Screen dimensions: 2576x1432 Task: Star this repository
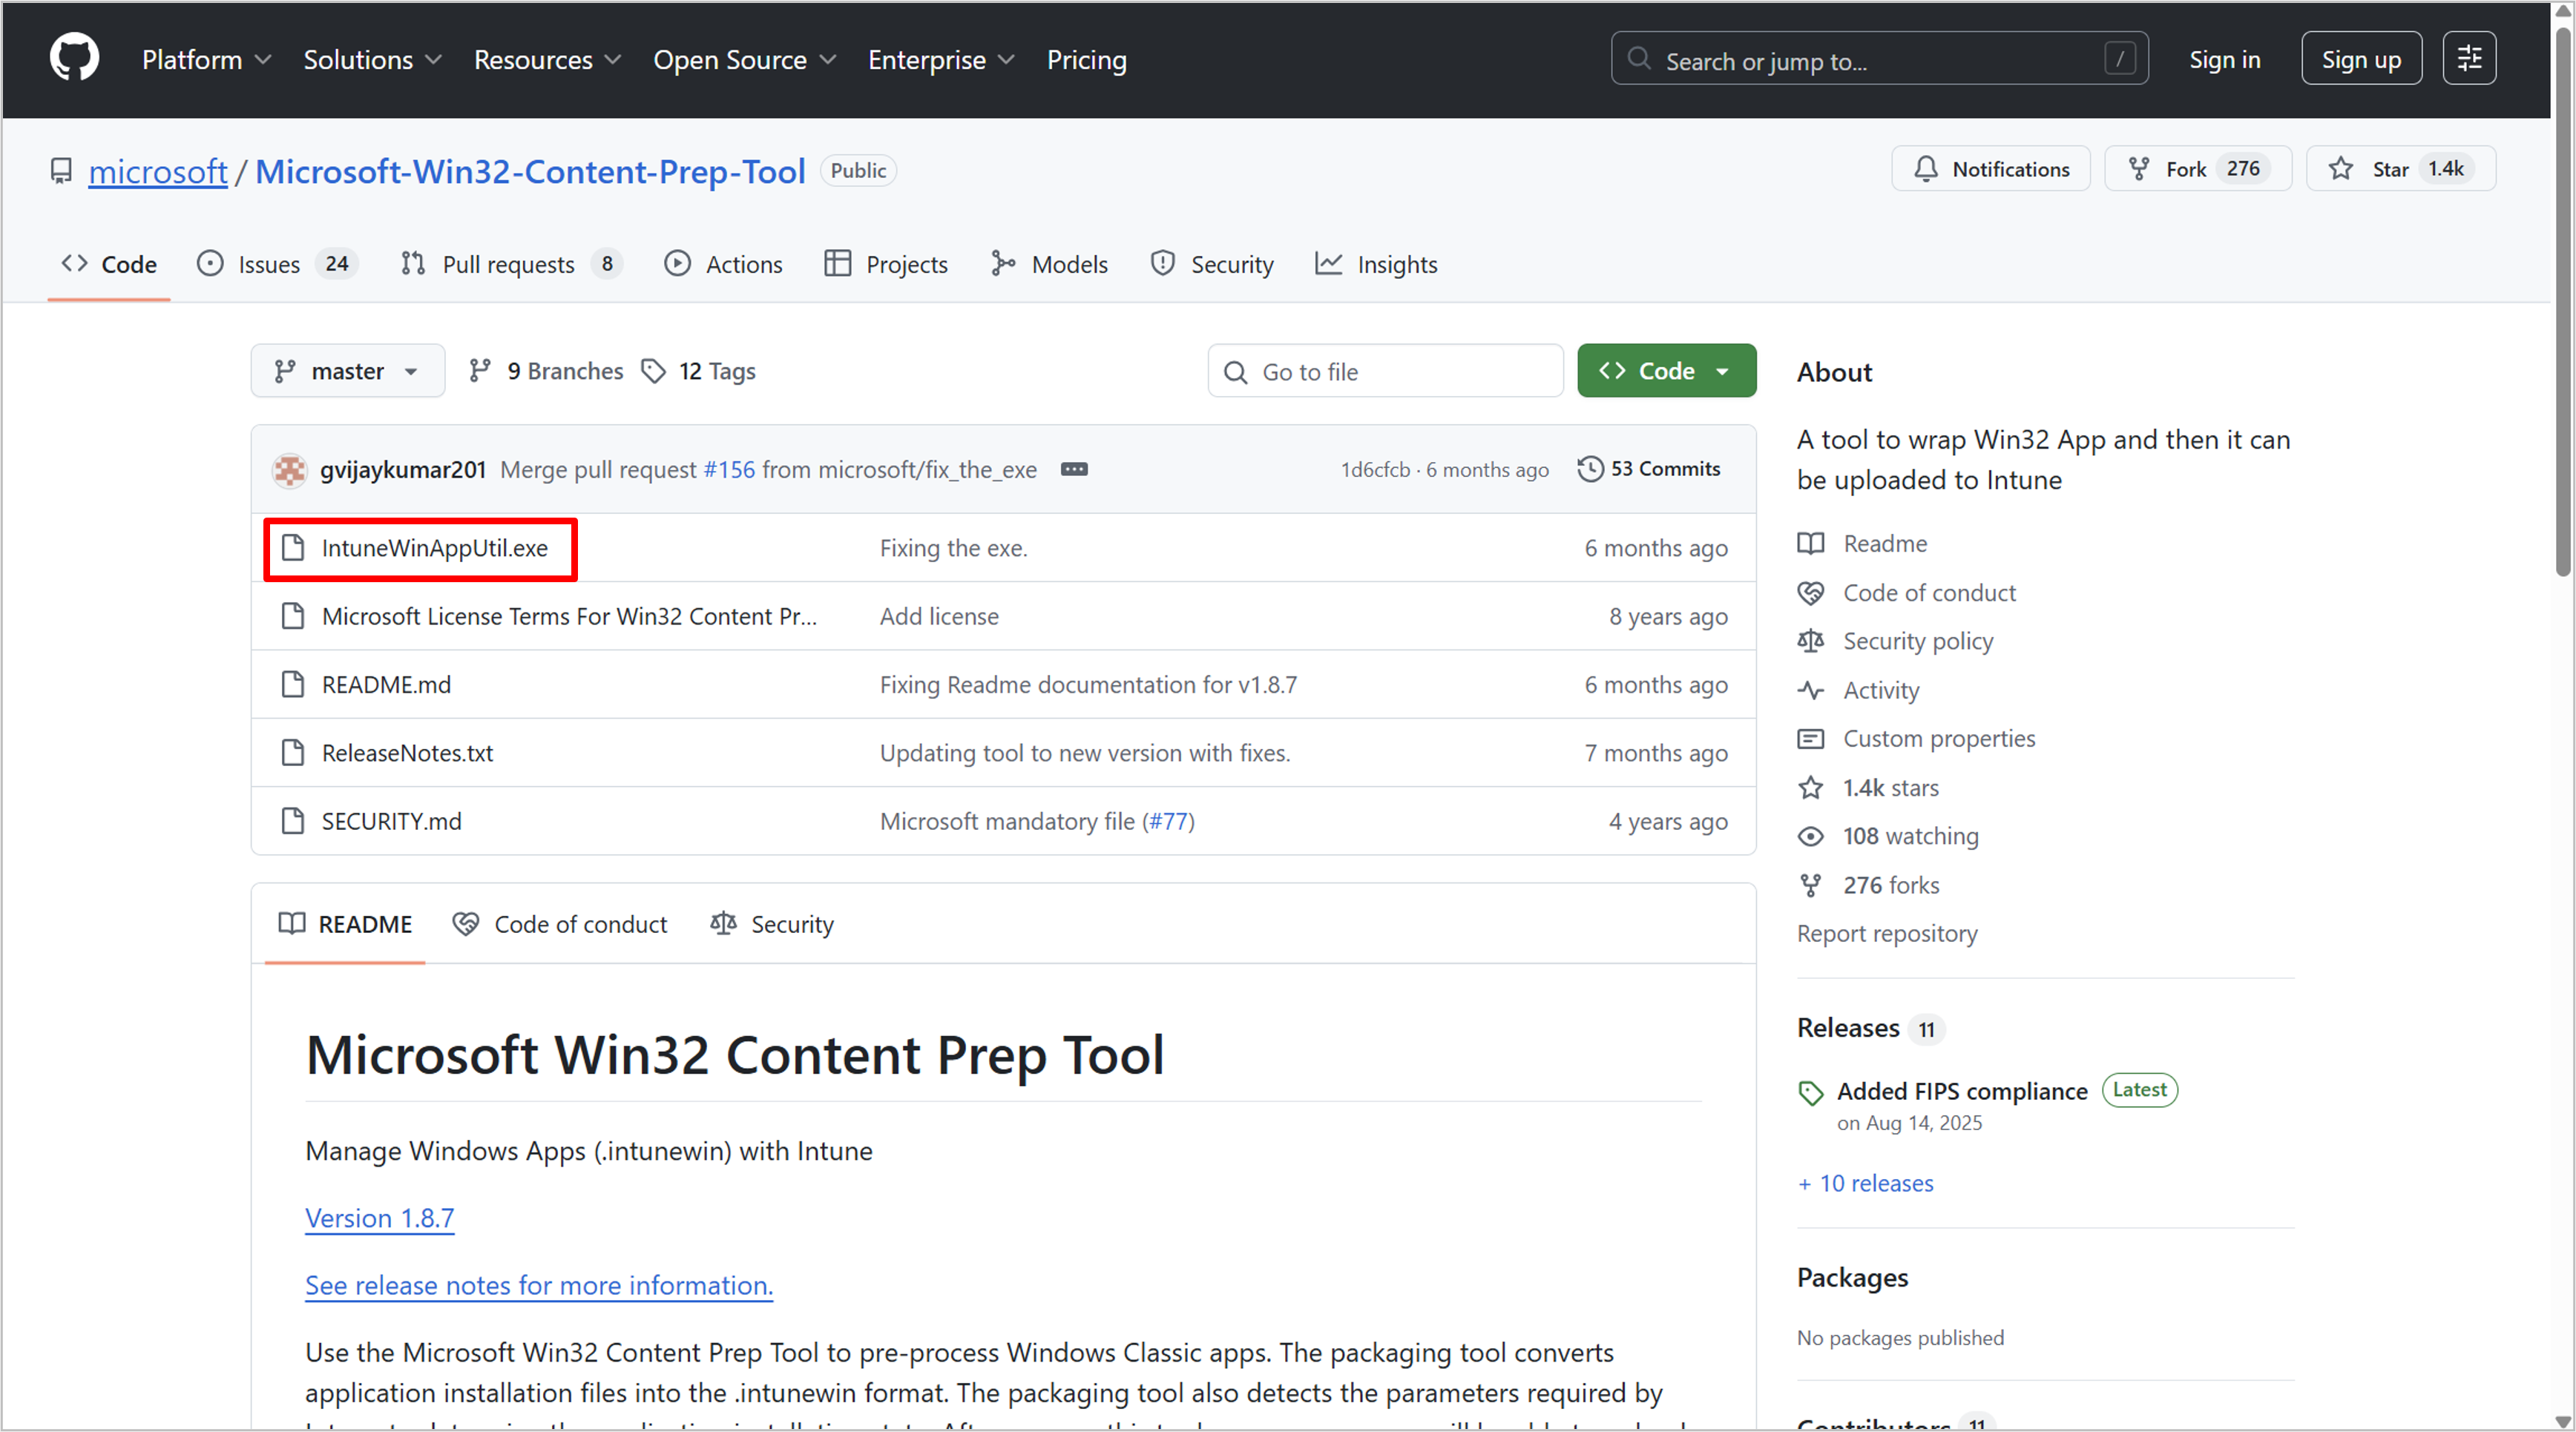[x=2400, y=169]
